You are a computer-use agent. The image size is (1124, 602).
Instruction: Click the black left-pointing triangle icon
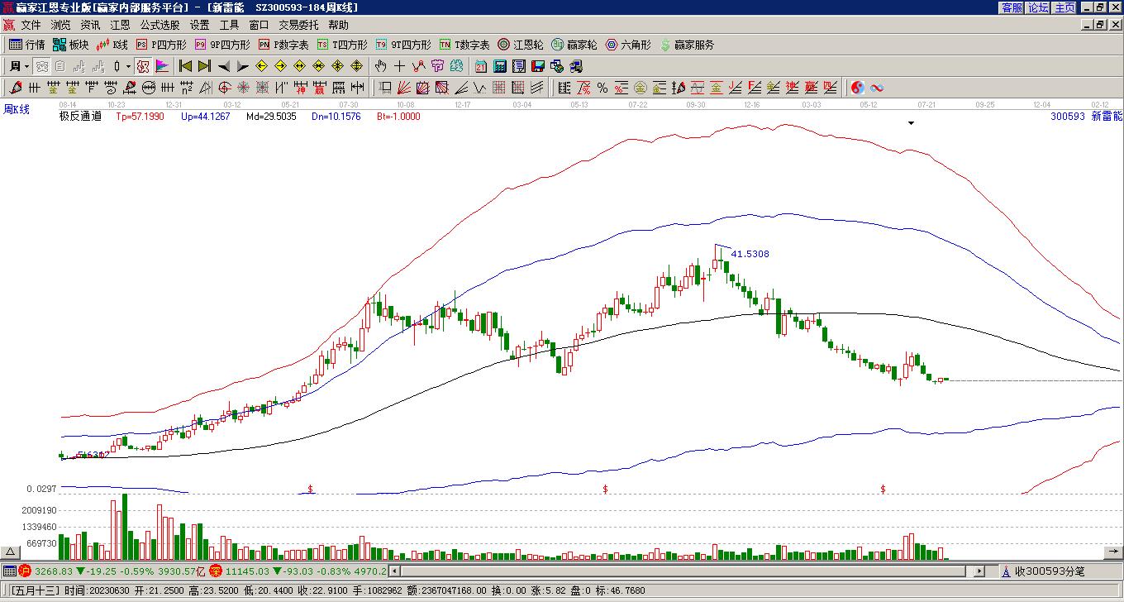tap(223, 66)
